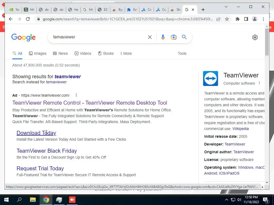Viewport: 274px width, 205px height.
Task: Open the Windows operating system link
Action: click(246, 167)
